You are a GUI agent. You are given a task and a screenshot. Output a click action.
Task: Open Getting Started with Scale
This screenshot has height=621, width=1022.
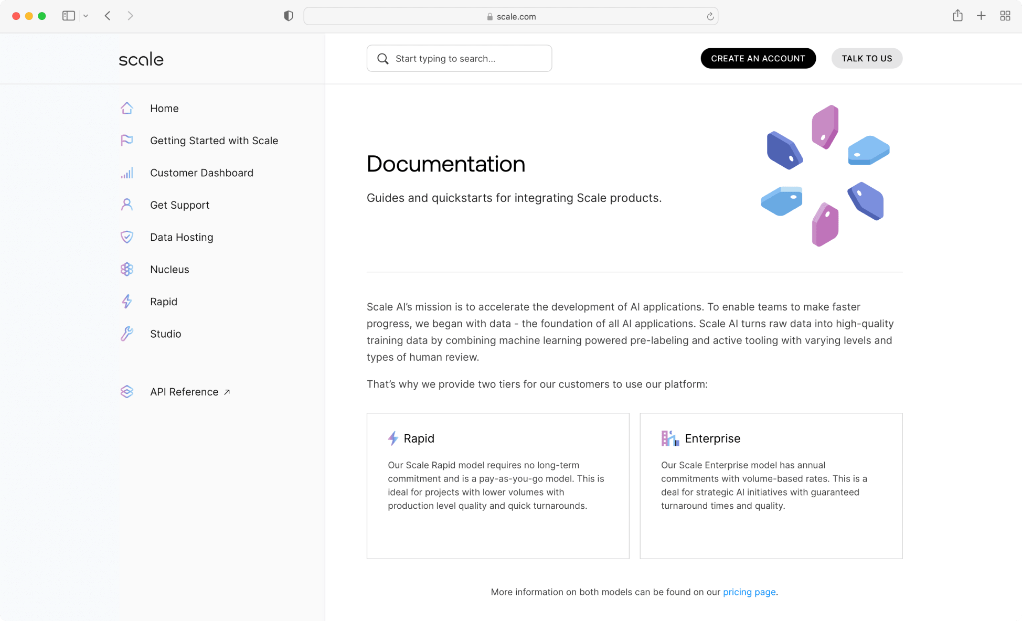214,141
